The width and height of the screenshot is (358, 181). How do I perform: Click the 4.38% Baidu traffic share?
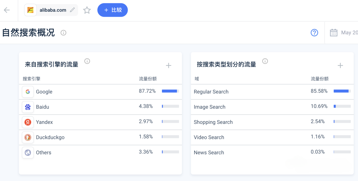coord(146,106)
